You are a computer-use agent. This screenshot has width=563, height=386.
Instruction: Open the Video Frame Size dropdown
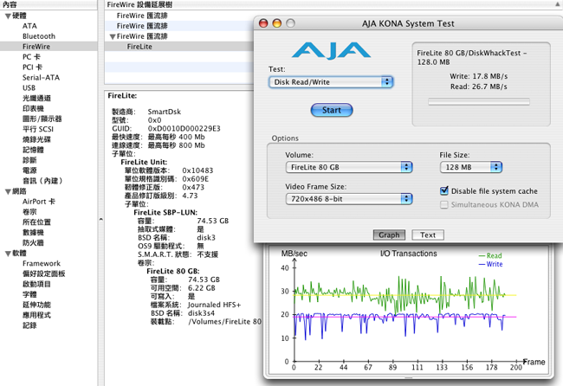pyautogui.click(x=349, y=199)
